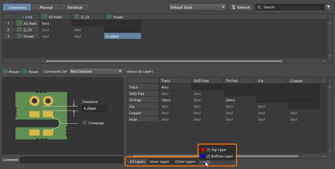This screenshot has width=335, height=169.
Task: Click the All Nets icon in row 1
Action: (19, 23)
